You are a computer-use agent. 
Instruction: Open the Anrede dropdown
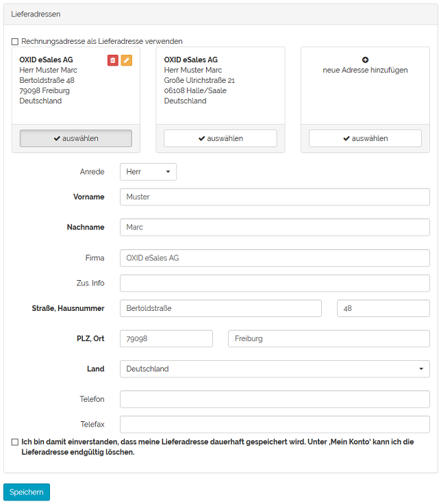click(148, 172)
